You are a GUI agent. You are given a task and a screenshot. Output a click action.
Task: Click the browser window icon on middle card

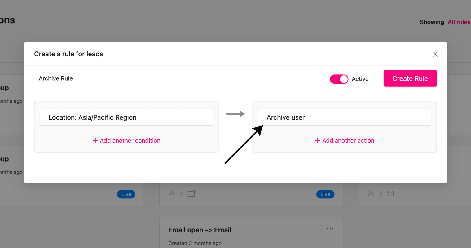(192, 194)
